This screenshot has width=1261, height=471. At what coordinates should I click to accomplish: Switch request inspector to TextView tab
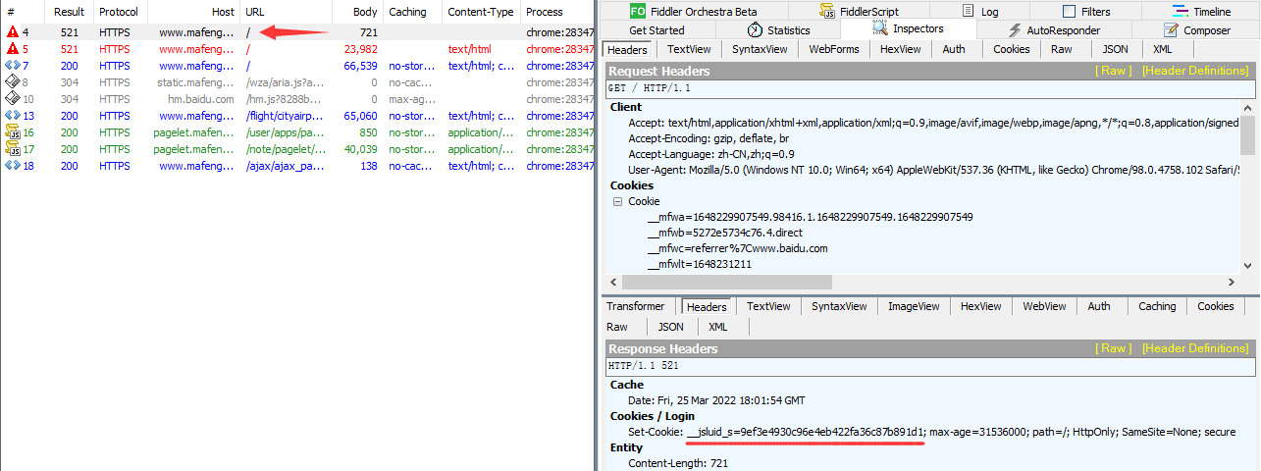point(690,49)
